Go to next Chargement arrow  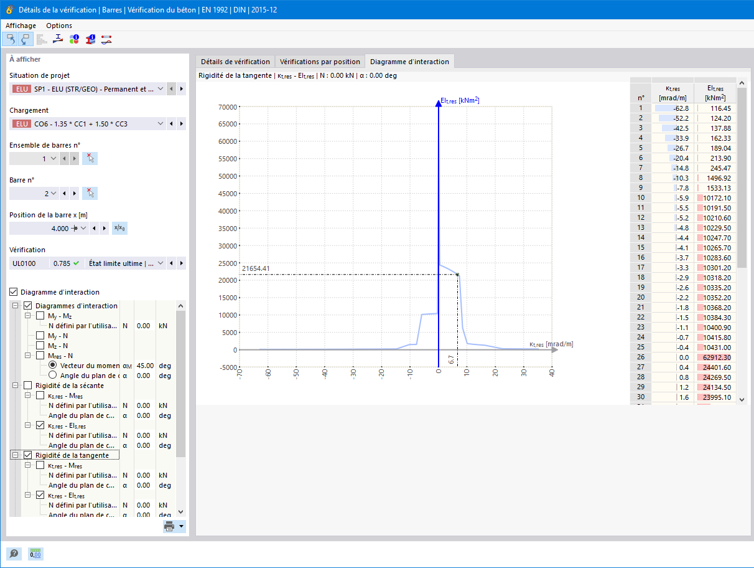[181, 124]
